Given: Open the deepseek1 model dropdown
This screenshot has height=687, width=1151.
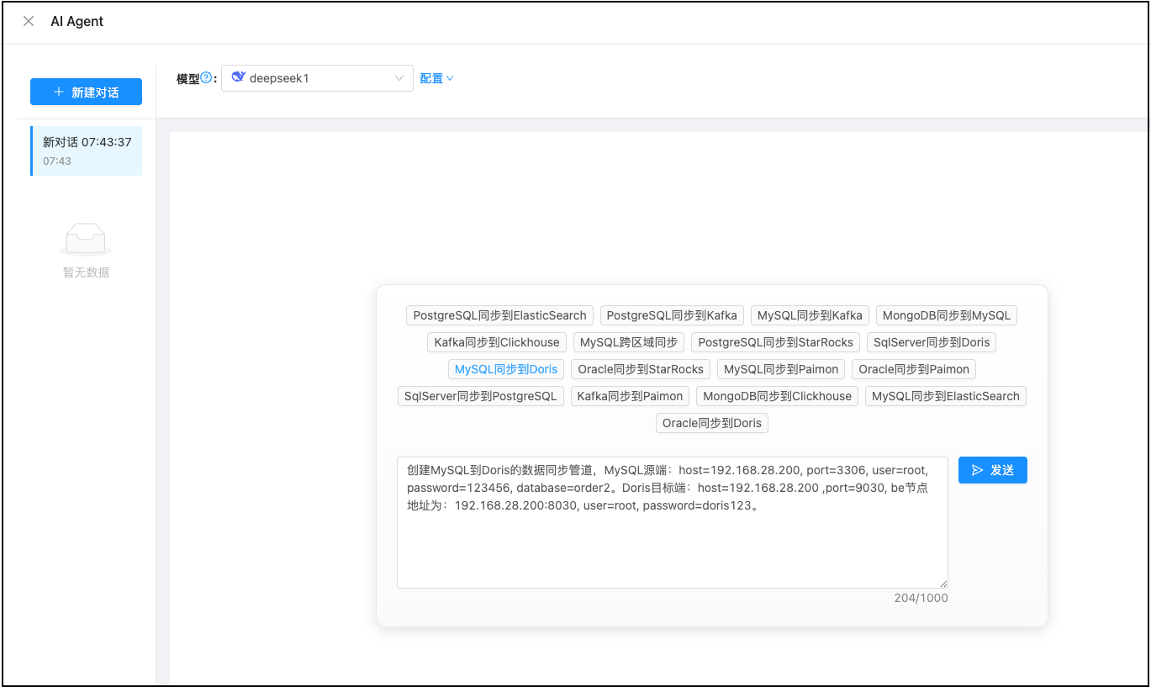Looking at the screenshot, I should (317, 78).
